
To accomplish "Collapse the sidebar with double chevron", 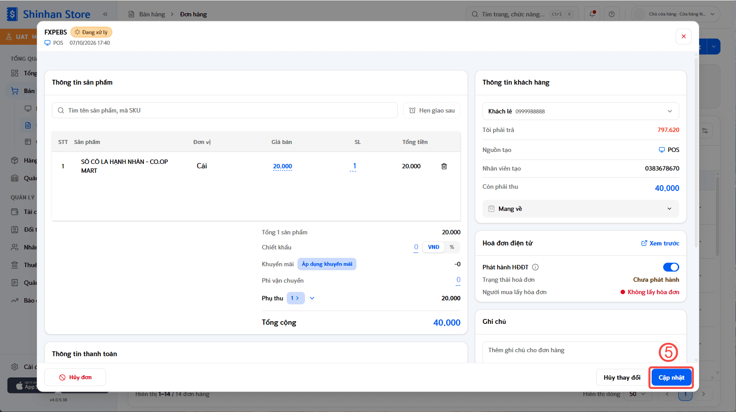I will [105, 14].
